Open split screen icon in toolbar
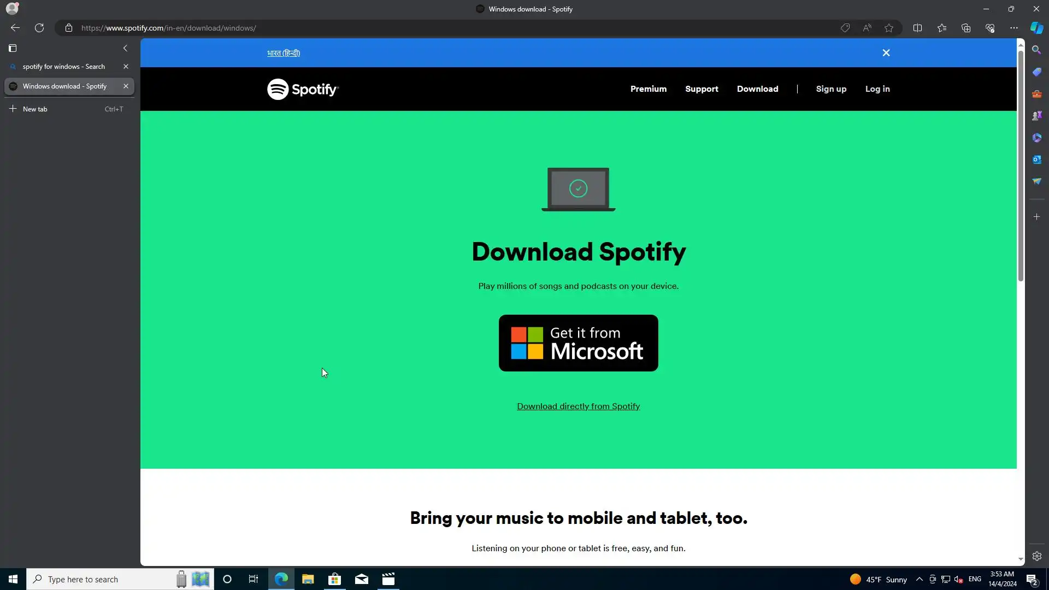1049x590 pixels. [917, 28]
